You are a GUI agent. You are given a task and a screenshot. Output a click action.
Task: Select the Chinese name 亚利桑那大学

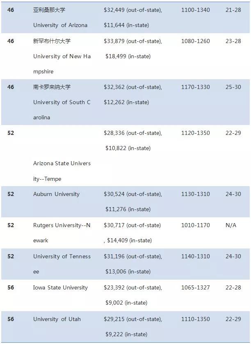[x=49, y=10]
